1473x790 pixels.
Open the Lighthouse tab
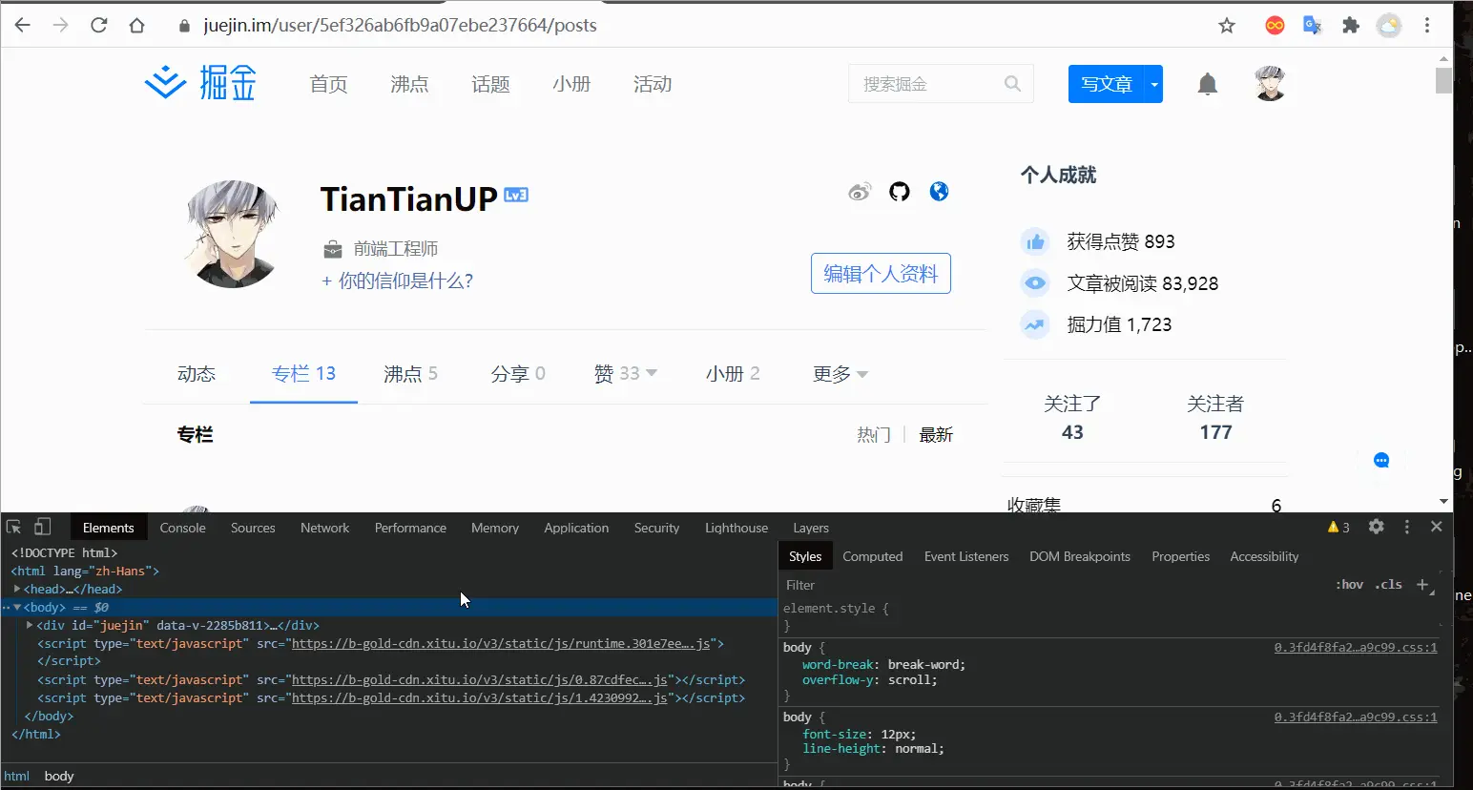736,528
